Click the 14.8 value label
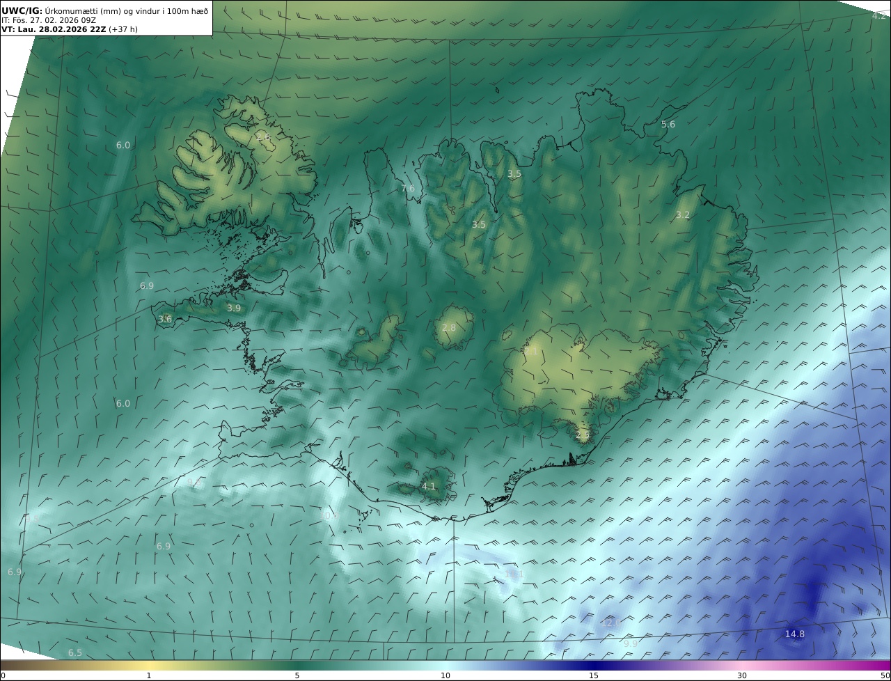The width and height of the screenshot is (891, 681). point(795,634)
